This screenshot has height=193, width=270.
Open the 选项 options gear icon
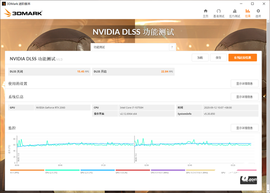click(258, 11)
